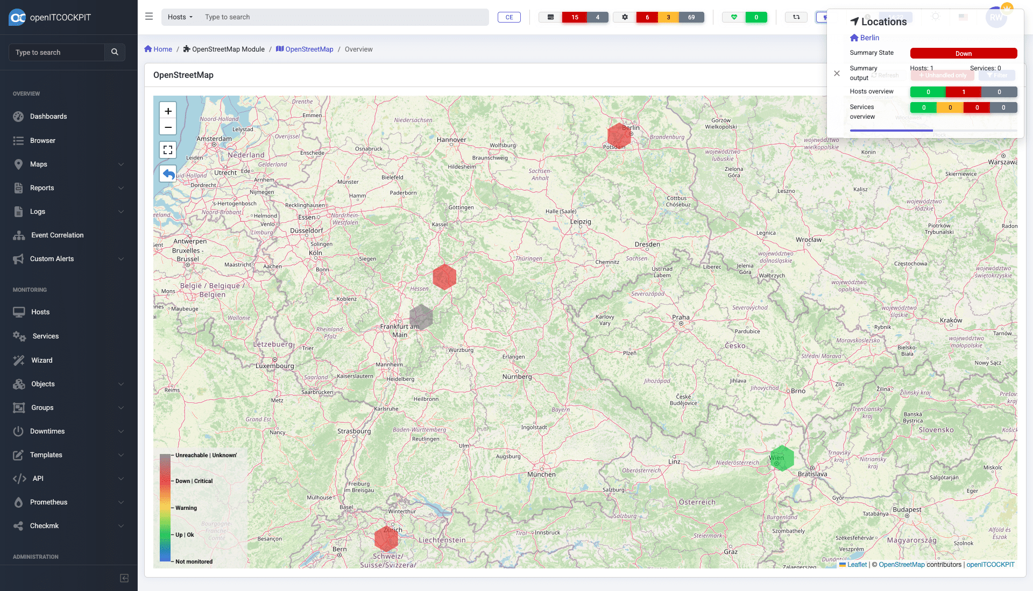1033x591 pixels.
Task: Expand the Custom Alerts submenu chevron
Action: pos(121,259)
